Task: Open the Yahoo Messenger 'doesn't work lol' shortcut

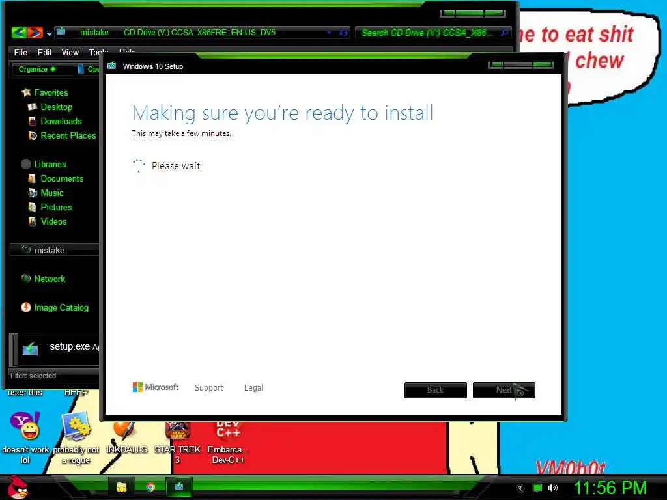Action: pyautogui.click(x=25, y=438)
